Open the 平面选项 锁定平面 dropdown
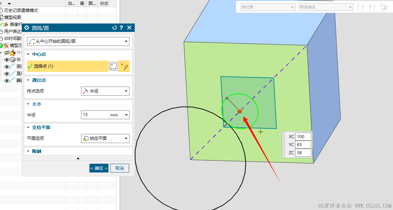 (x=105, y=138)
